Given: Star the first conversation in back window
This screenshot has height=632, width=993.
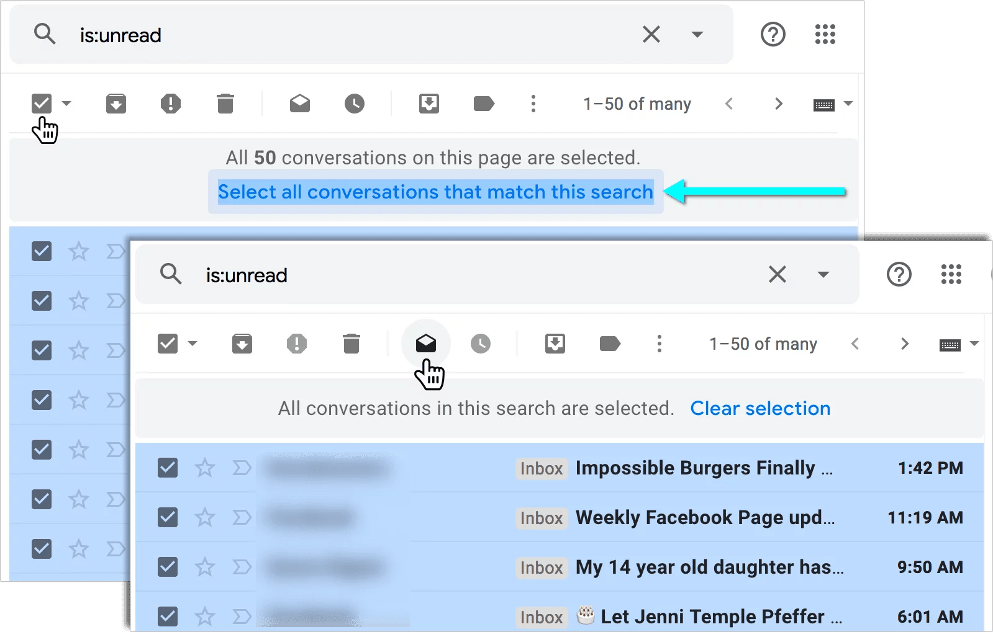Looking at the screenshot, I should pos(79,251).
